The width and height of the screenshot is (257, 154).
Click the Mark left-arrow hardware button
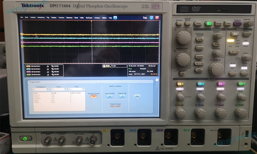197,63
